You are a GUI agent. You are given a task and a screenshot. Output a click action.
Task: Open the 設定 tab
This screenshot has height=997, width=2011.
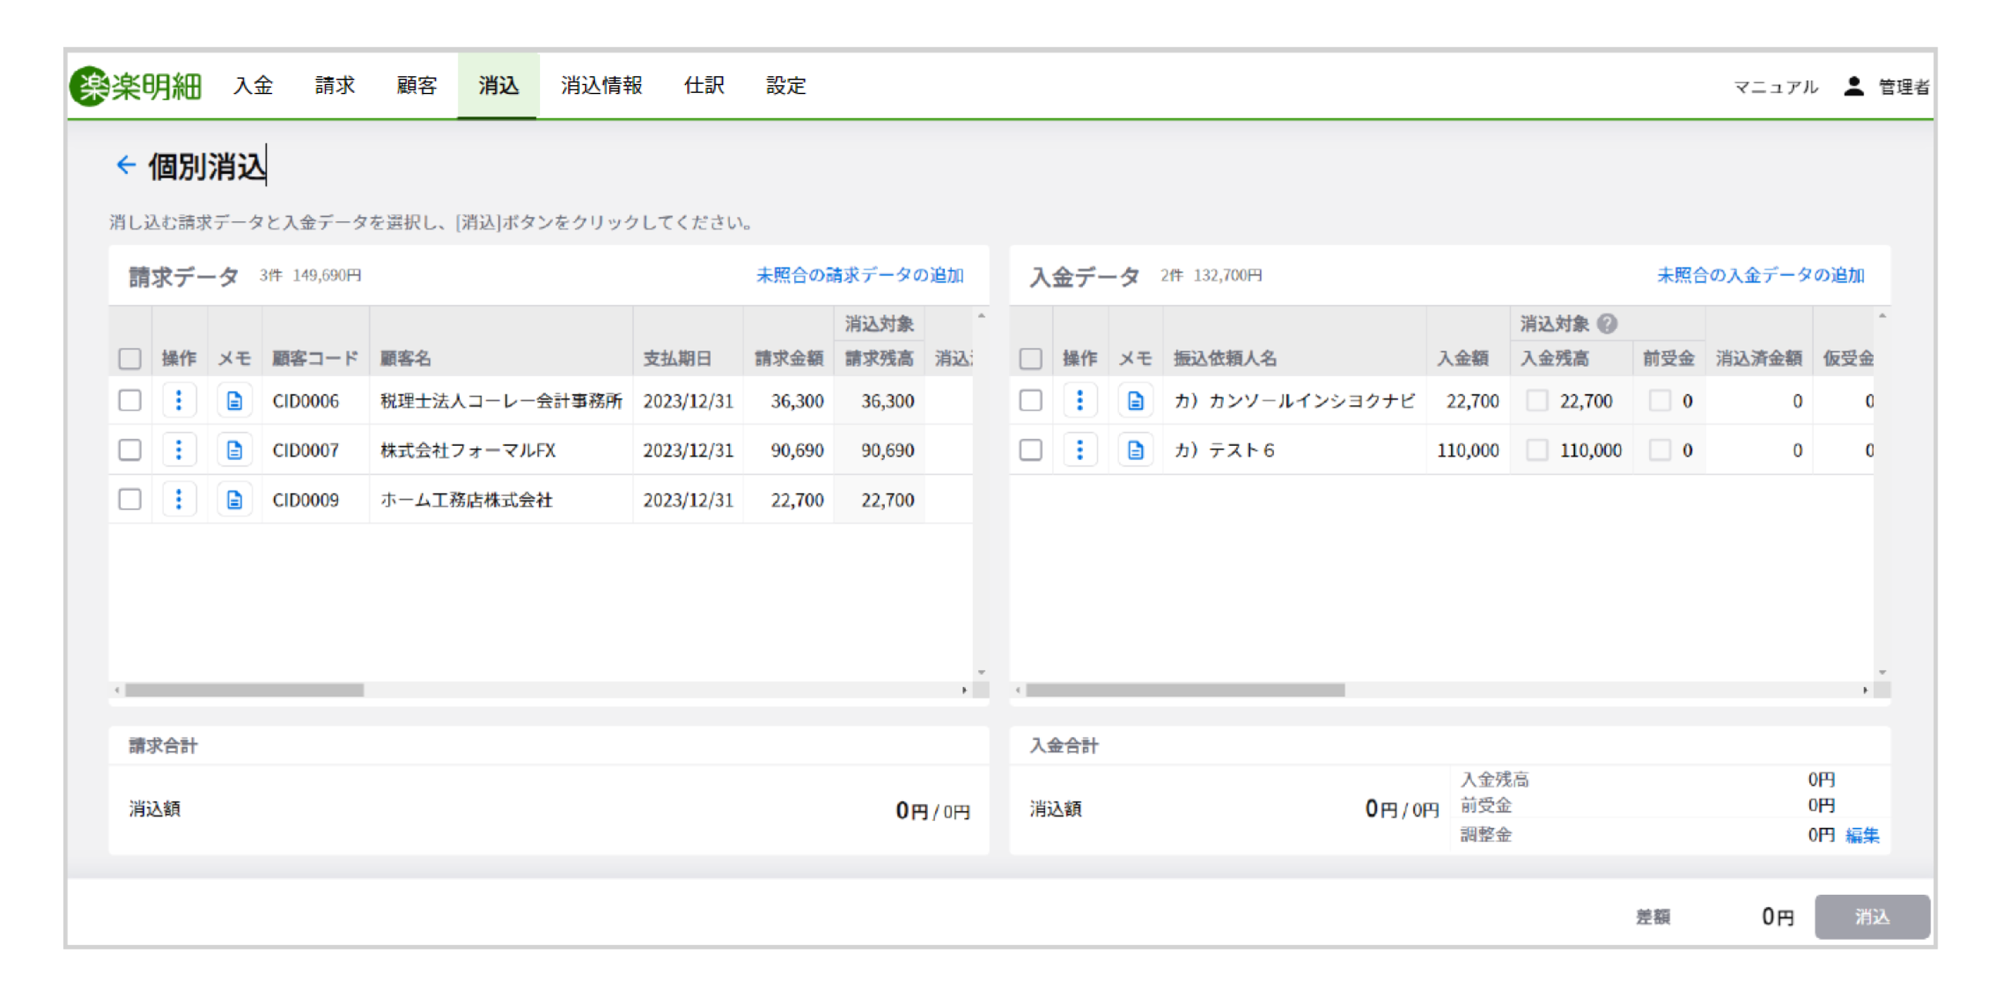pos(785,86)
